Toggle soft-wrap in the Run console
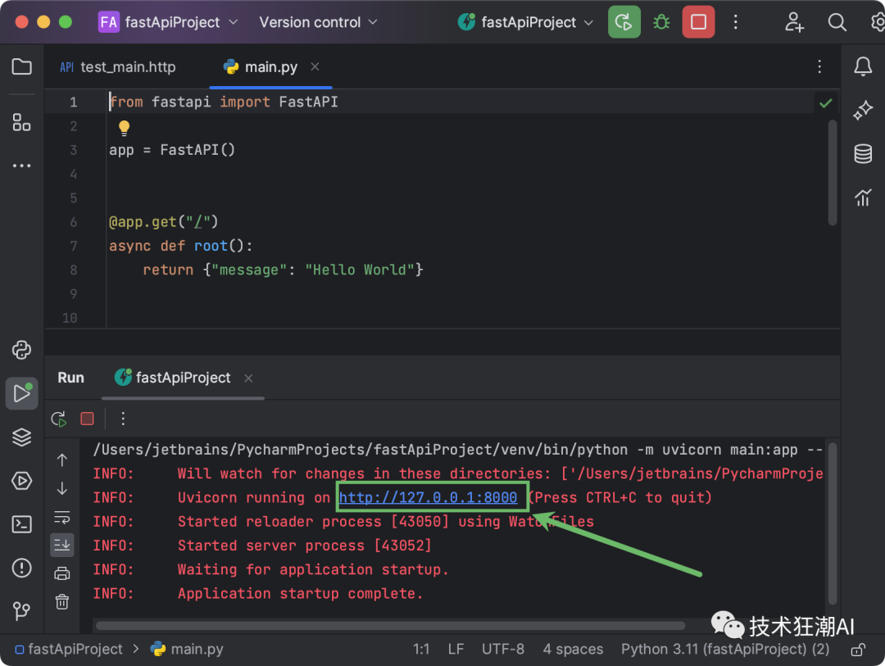Image resolution: width=885 pixels, height=666 pixels. (x=62, y=517)
